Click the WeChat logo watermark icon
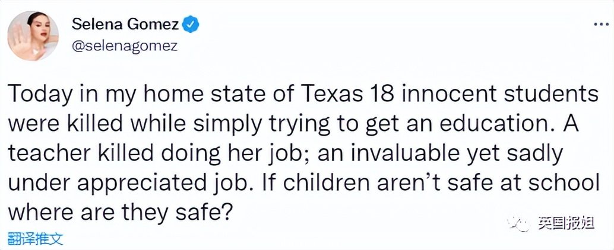614x250 pixels. tap(518, 224)
